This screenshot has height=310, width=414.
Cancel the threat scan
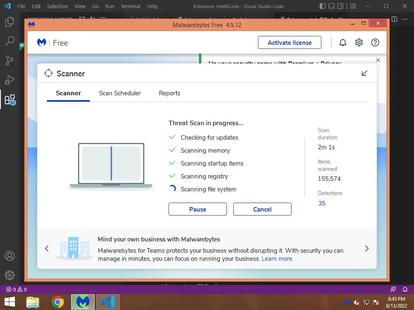262,209
